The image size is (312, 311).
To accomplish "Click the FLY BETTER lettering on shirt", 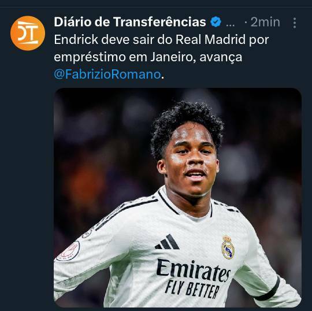I will [192, 289].
